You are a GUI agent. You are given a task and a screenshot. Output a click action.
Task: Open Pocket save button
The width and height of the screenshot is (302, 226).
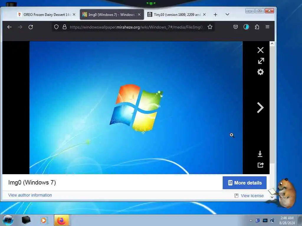[x=236, y=27]
